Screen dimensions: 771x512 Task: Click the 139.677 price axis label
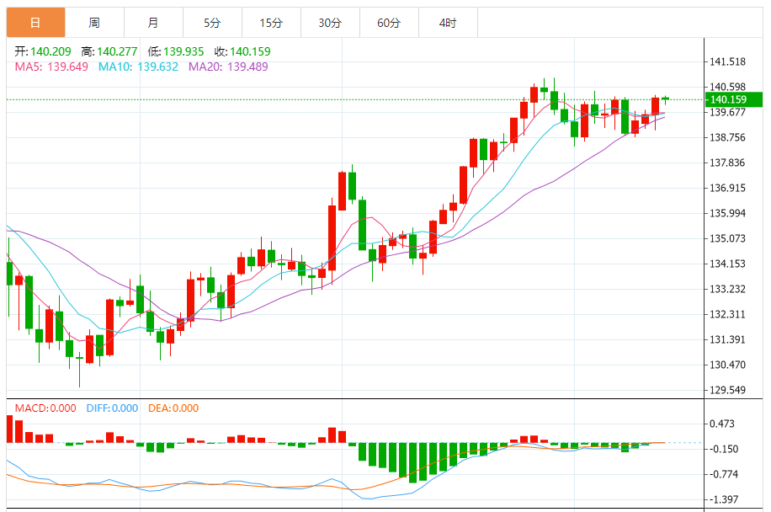pyautogui.click(x=727, y=113)
